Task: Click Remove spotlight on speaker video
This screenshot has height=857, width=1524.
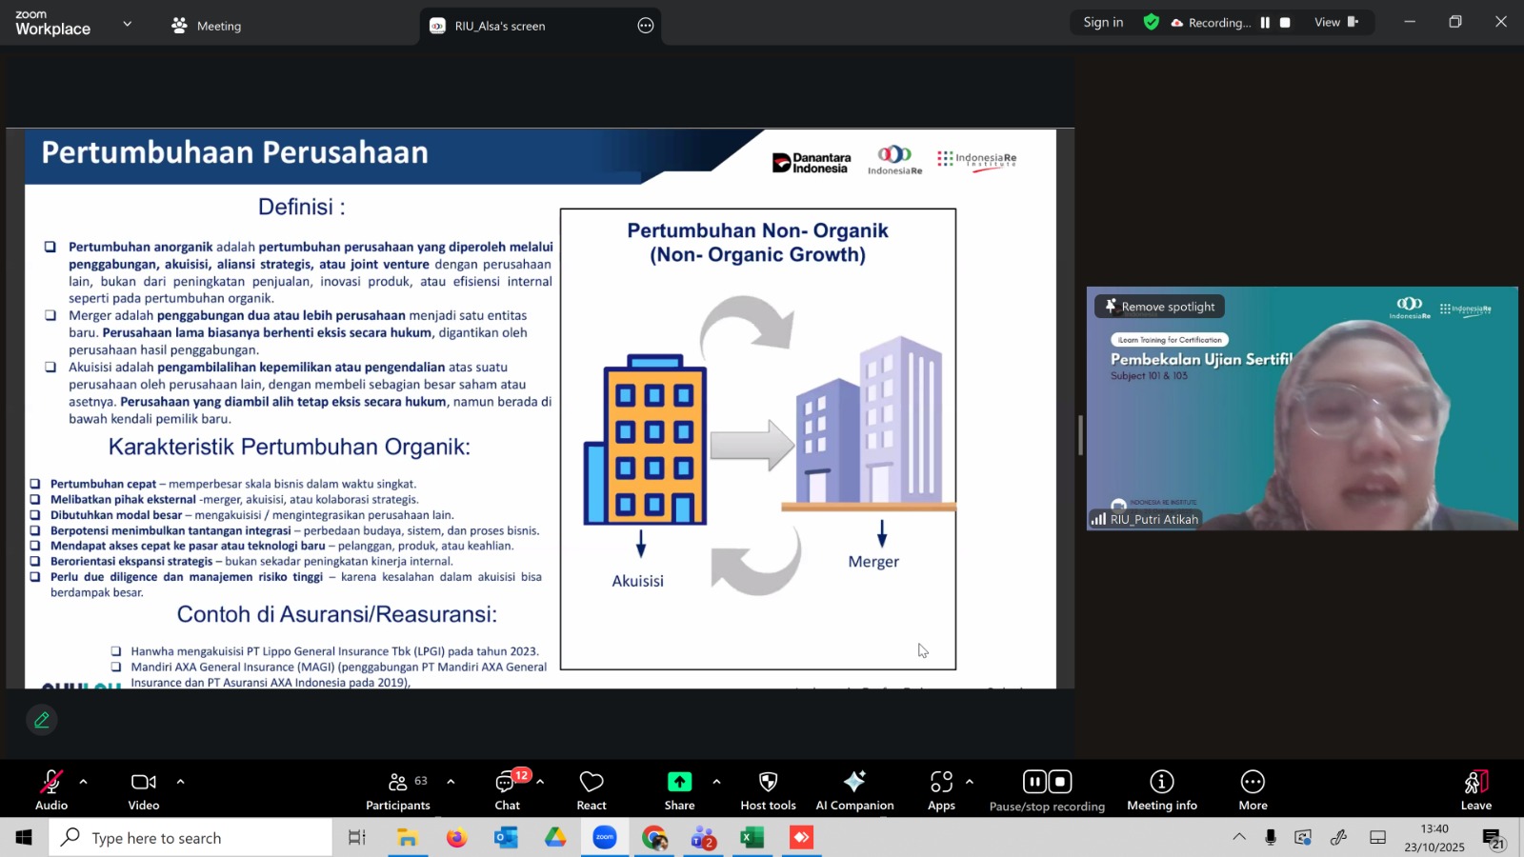Action: (x=1159, y=307)
